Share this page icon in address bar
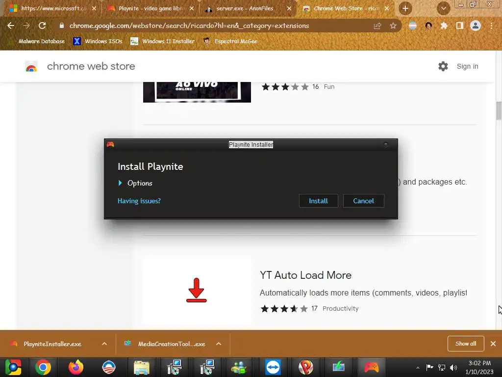The width and height of the screenshot is (502, 377). point(377,26)
